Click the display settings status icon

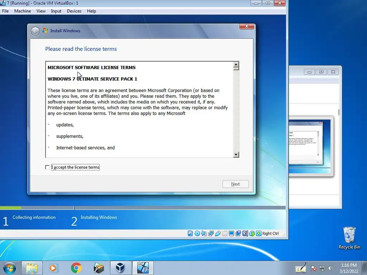231,233
